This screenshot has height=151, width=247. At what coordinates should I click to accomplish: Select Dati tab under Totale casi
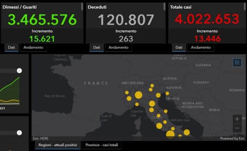click(179, 47)
